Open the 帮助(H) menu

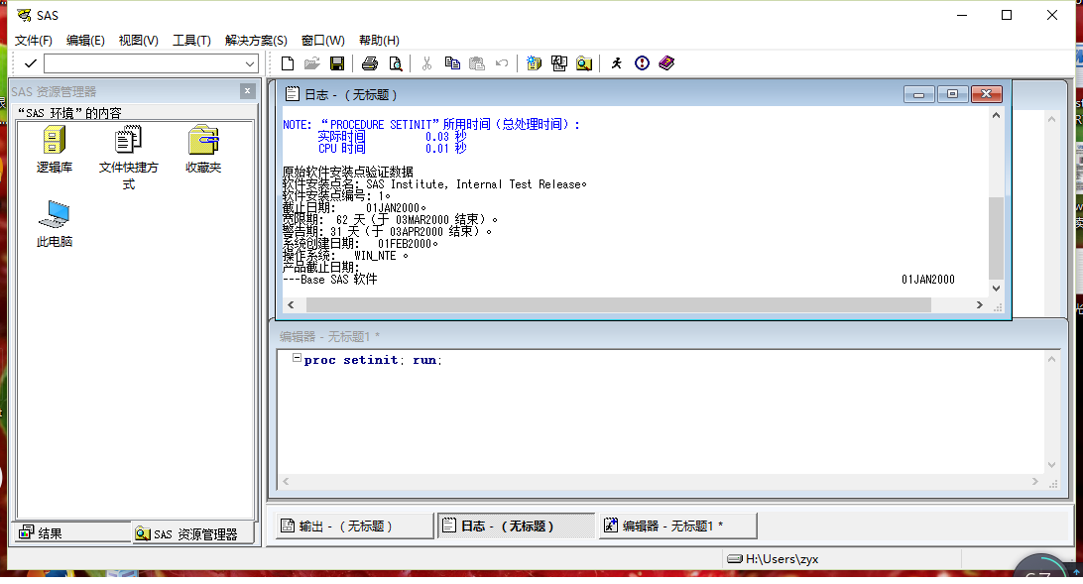[x=379, y=40]
